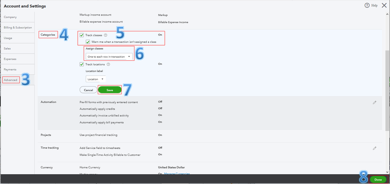Uncheck the Track locations checkbox
The height and width of the screenshot is (184, 390).
82,64
